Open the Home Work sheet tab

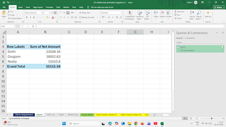click(x=87, y=115)
